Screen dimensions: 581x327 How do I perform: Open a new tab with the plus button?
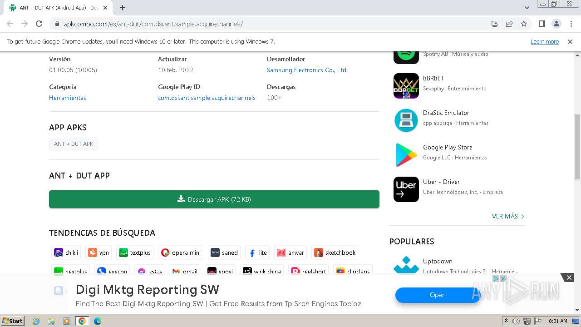pos(123,8)
